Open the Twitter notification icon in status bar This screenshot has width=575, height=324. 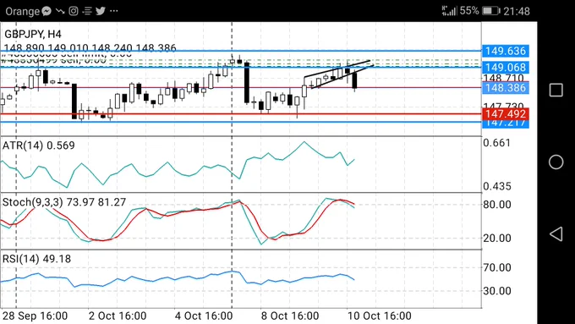[101, 11]
